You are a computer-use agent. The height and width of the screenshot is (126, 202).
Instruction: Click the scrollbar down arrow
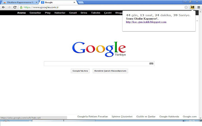[200, 118]
